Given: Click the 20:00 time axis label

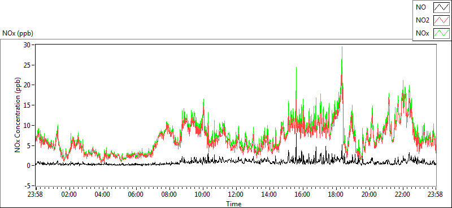Looking at the screenshot, I should tap(370, 194).
